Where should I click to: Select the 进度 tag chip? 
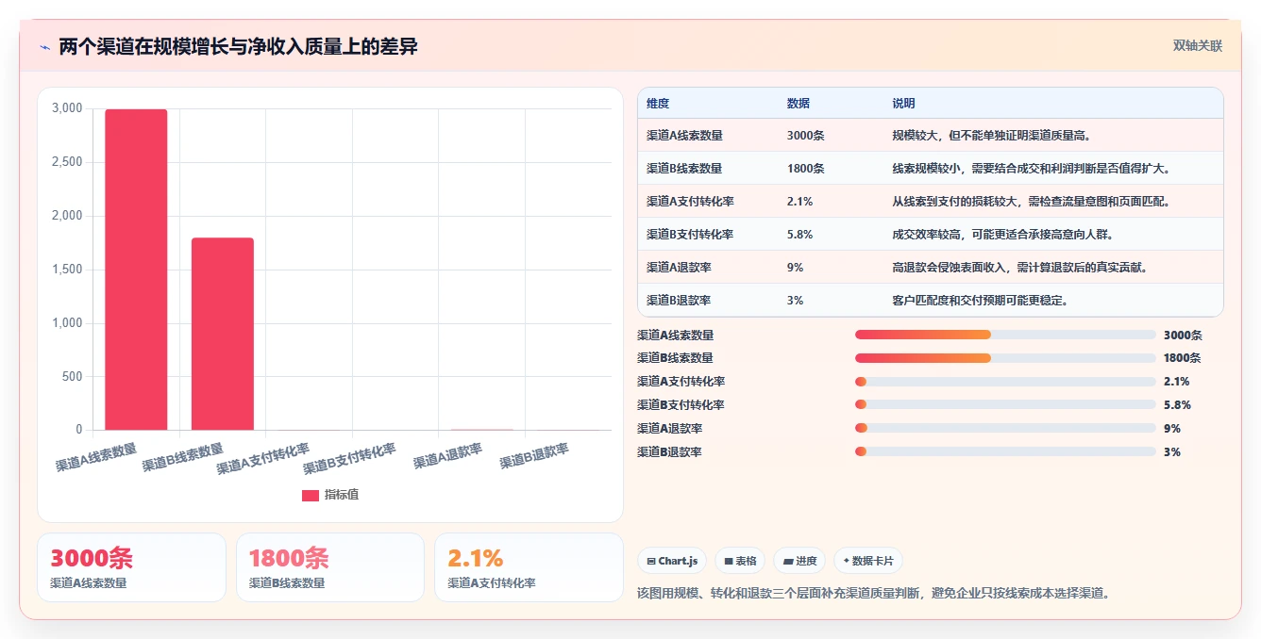799,561
